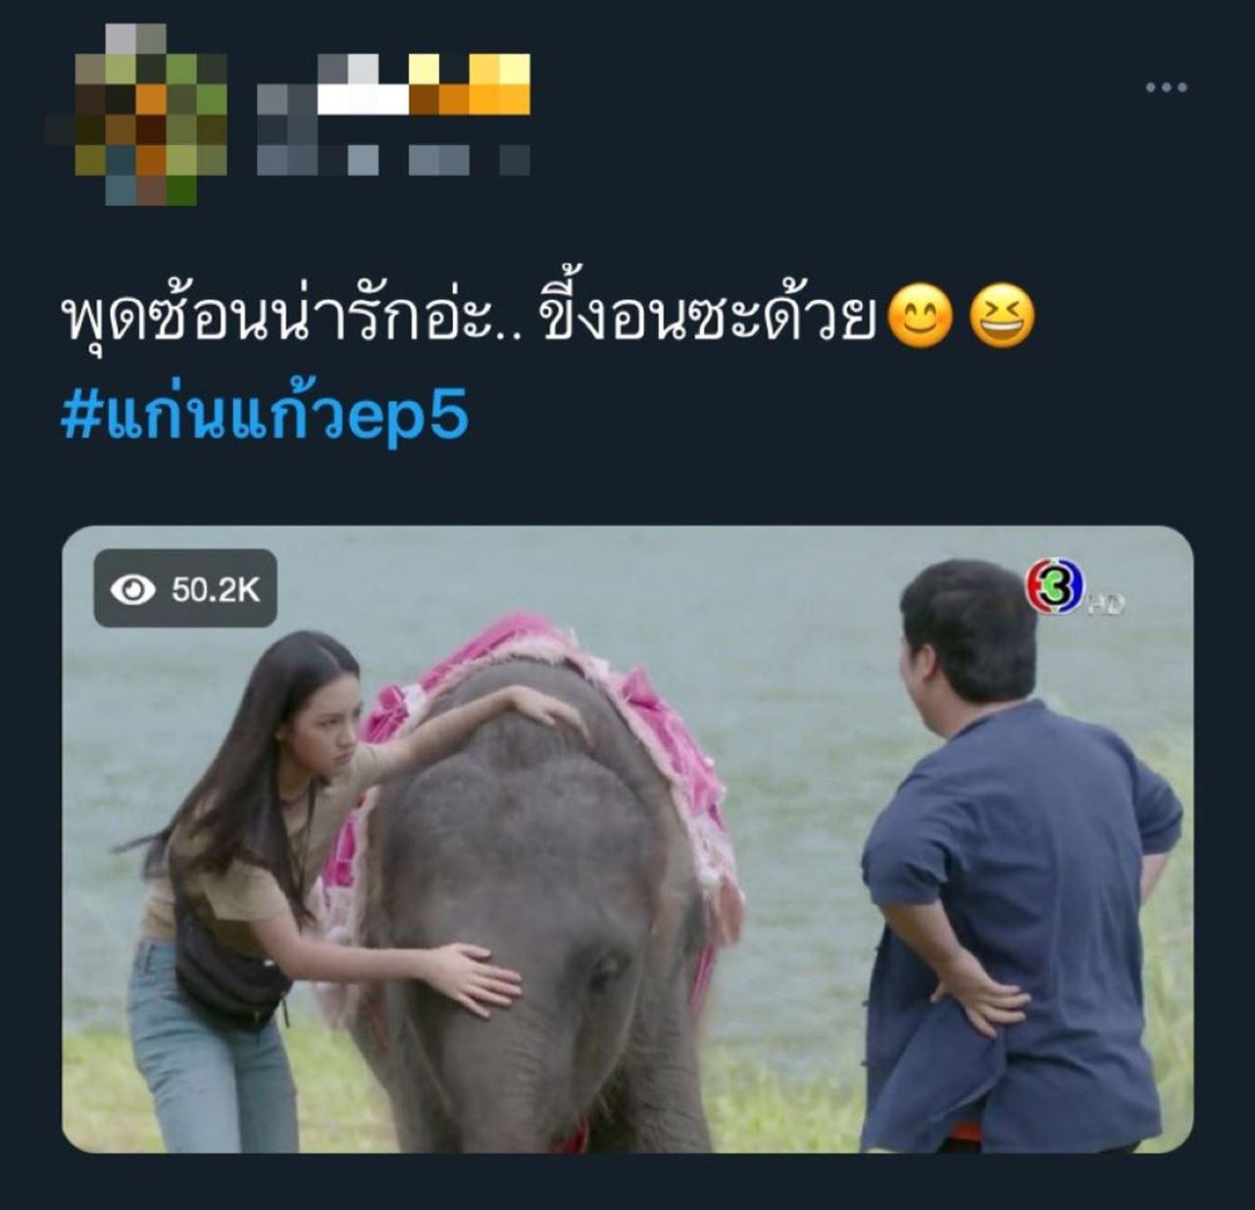This screenshot has width=1255, height=1210.
Task: Click the grass area in video
Action: tap(784, 1098)
